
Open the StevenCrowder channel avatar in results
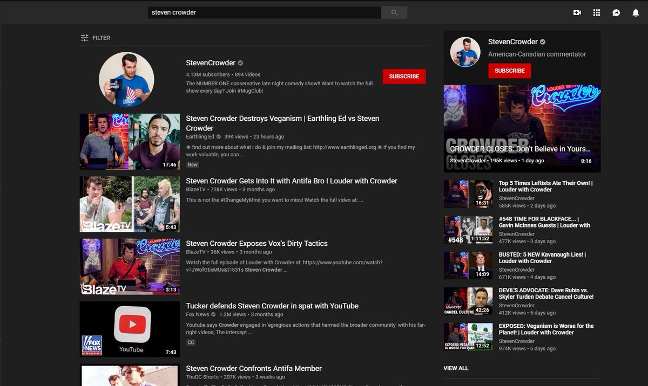point(126,79)
